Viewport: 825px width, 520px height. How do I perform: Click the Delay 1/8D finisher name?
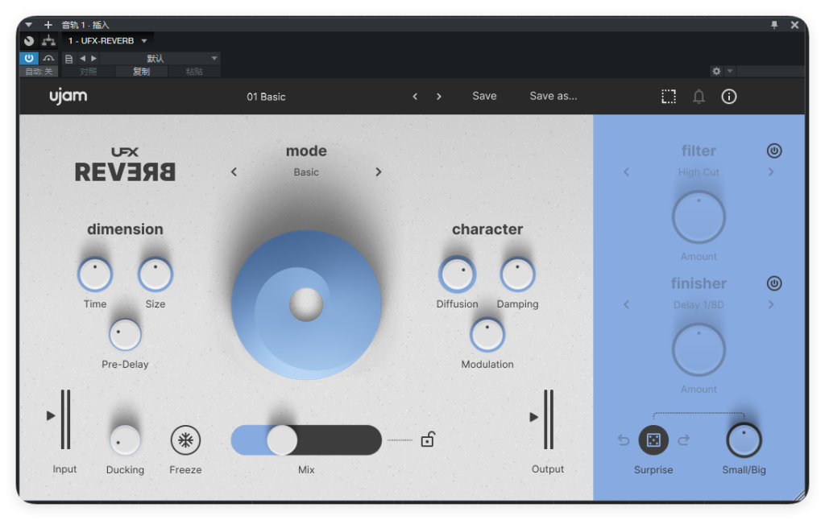pyautogui.click(x=699, y=305)
